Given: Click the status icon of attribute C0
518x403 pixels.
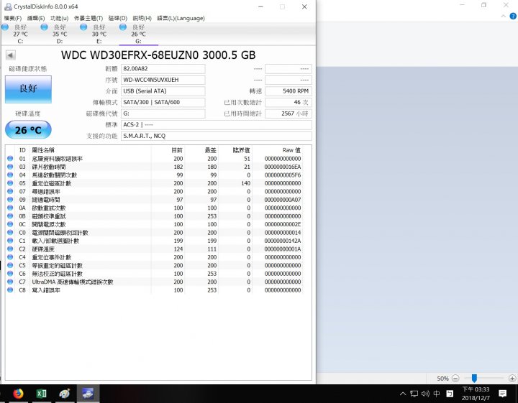Looking at the screenshot, I should point(10,233).
